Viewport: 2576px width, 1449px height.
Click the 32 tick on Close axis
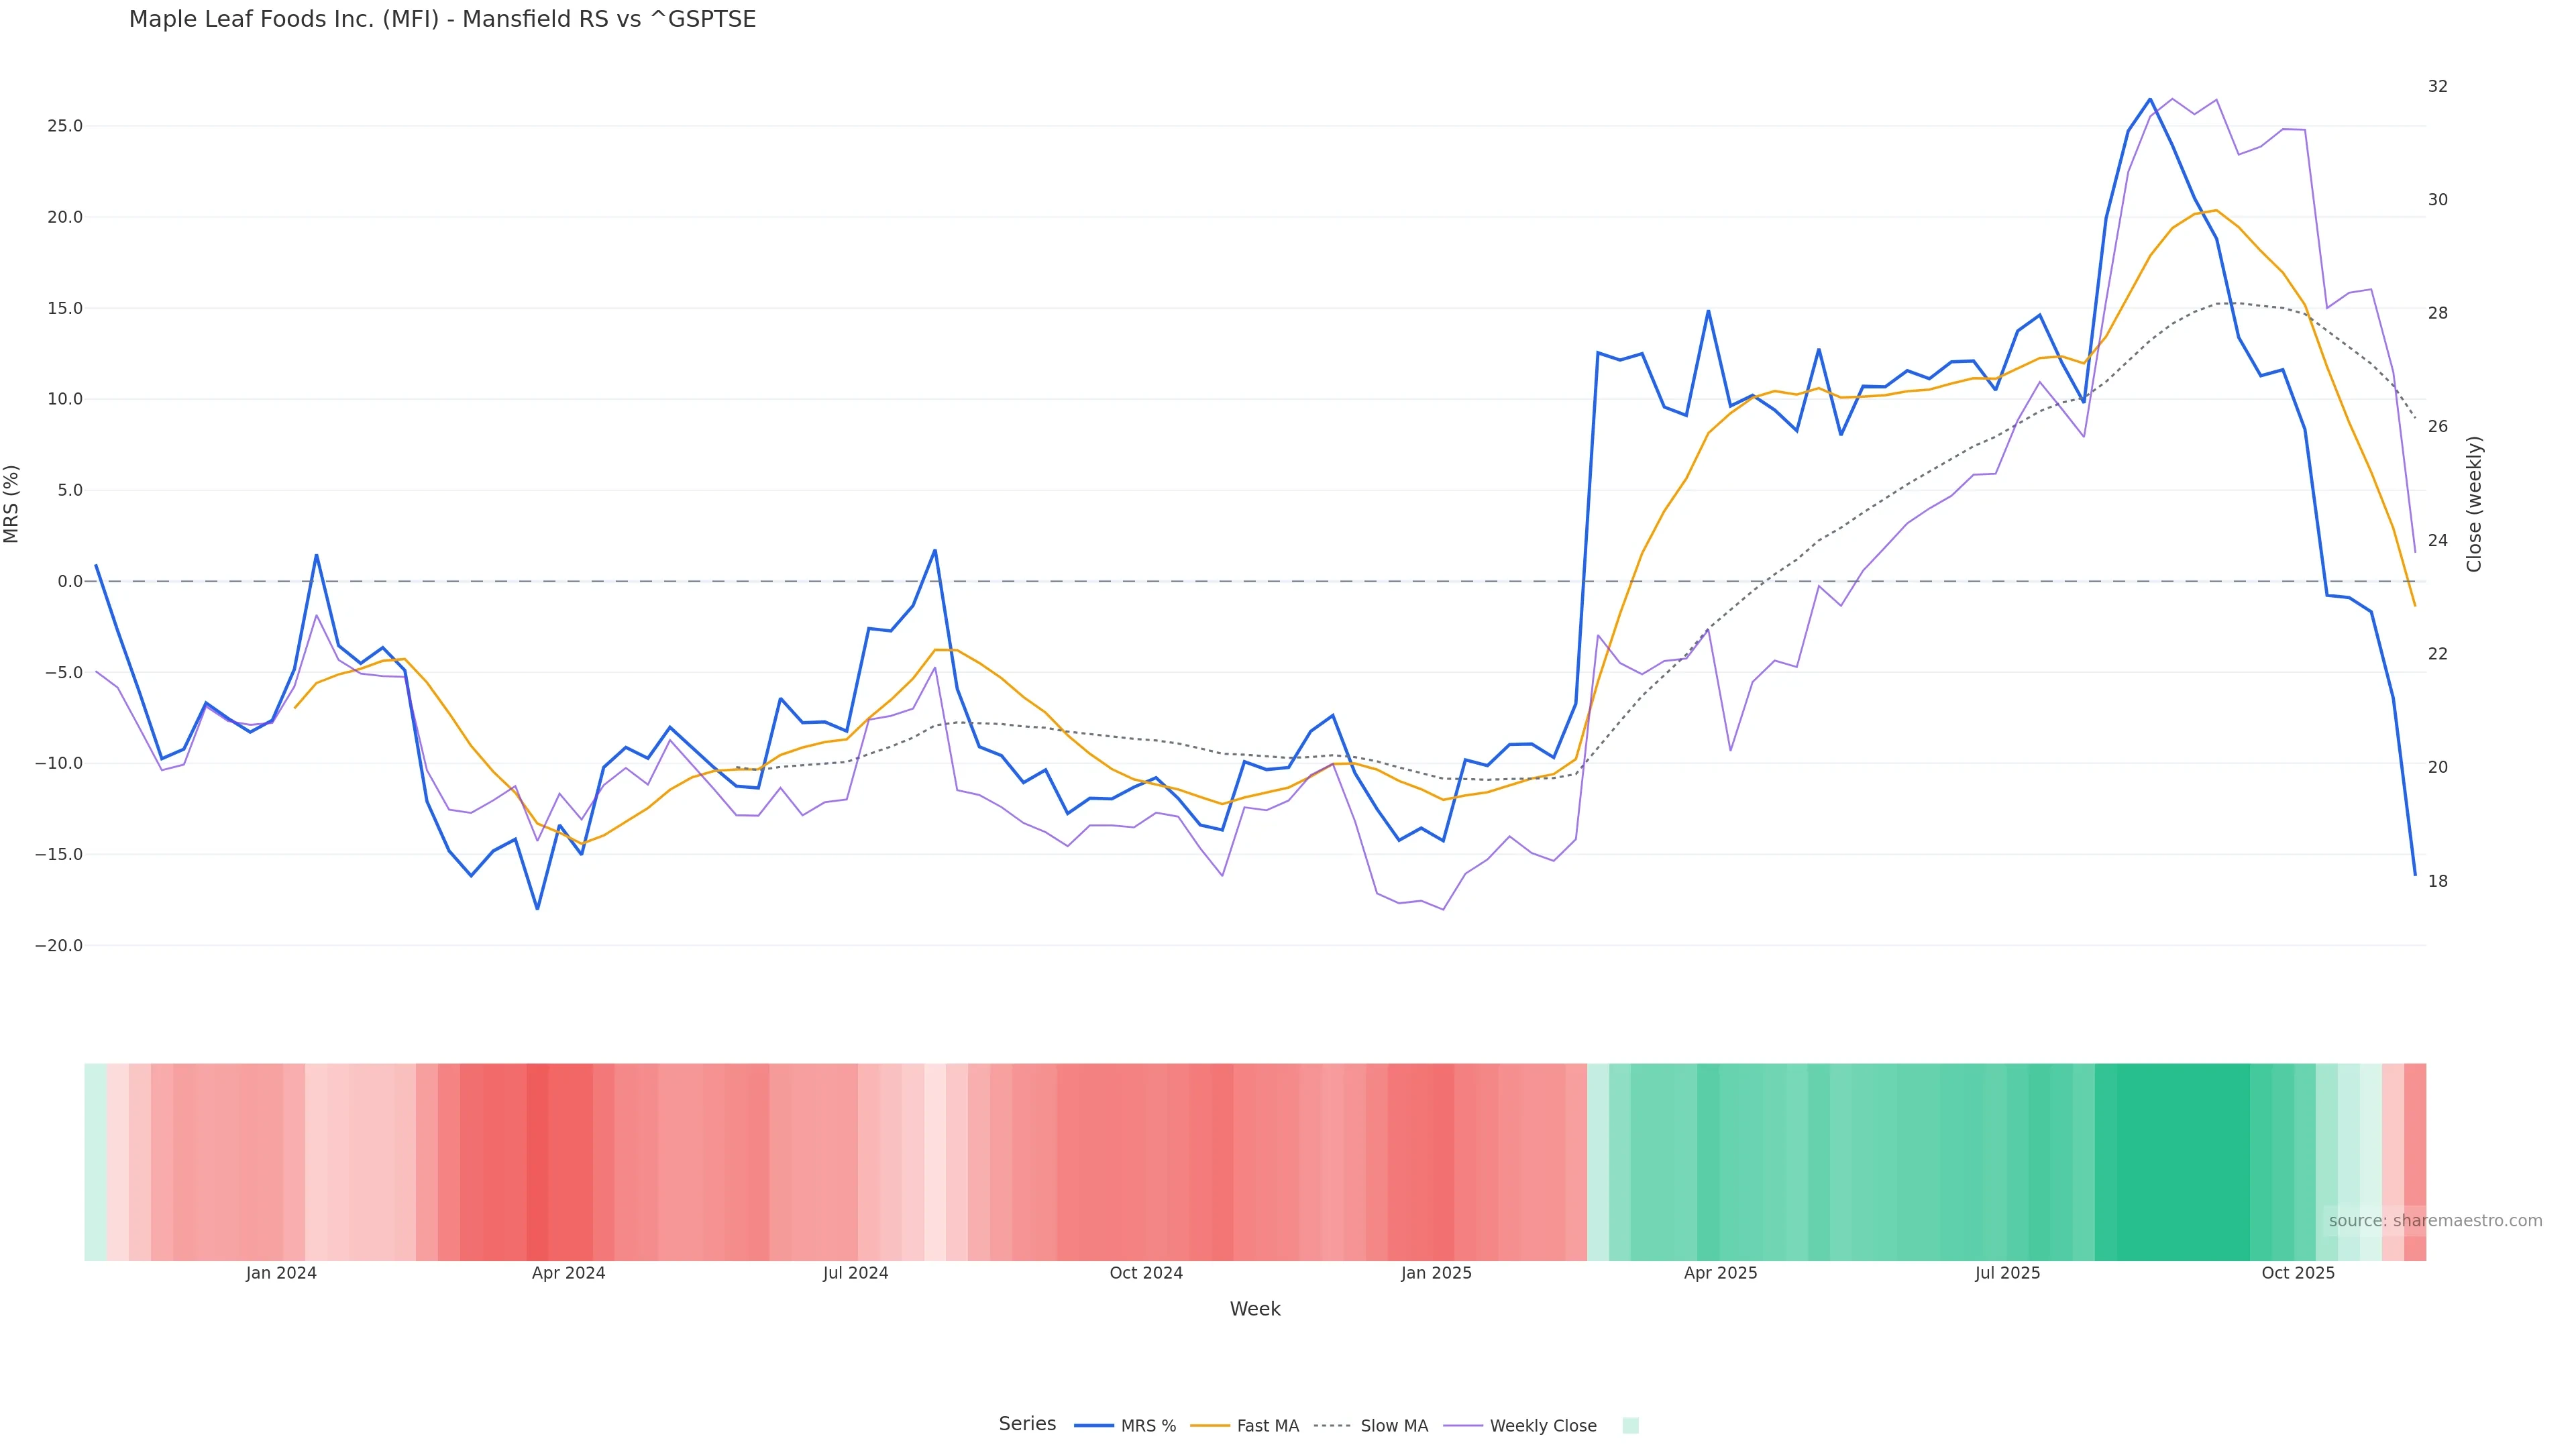(2438, 86)
